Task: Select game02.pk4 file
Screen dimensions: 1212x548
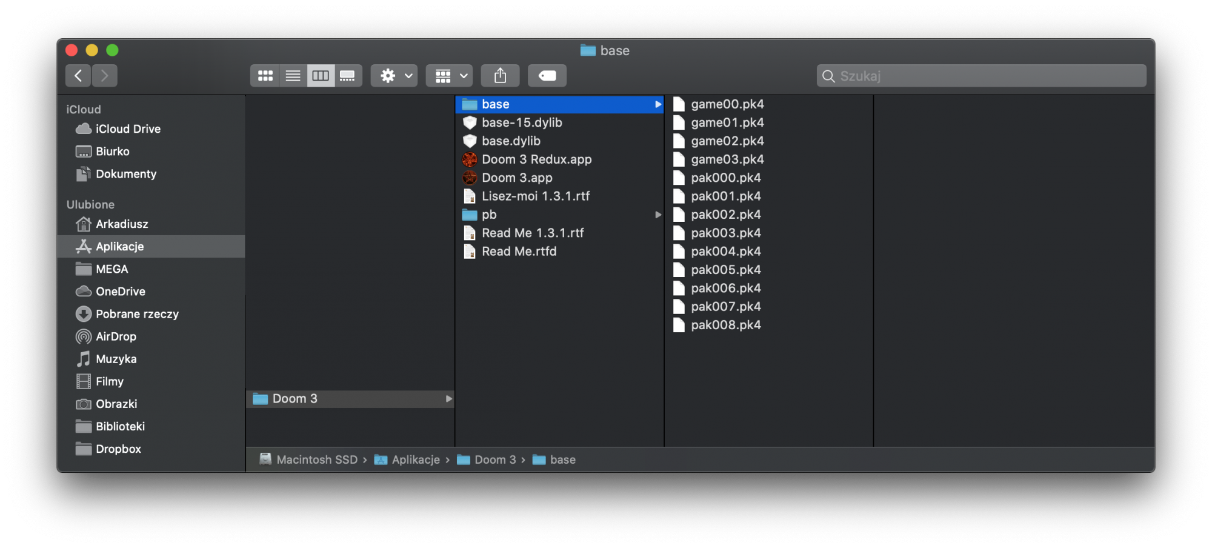Action: pyautogui.click(x=769, y=141)
